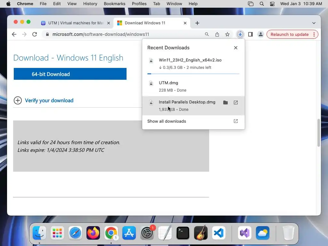The height and width of the screenshot is (246, 328).
Task: Switch to the UTM Virtual machines tab
Action: [x=75, y=23]
